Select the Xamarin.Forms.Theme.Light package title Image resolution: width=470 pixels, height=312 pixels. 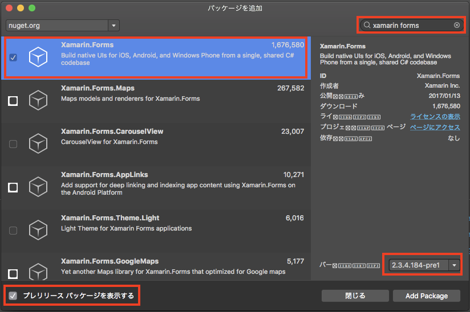110,217
